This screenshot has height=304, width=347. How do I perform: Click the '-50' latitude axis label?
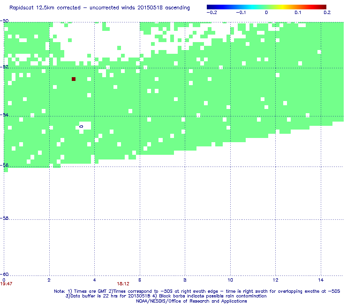[4, 21]
